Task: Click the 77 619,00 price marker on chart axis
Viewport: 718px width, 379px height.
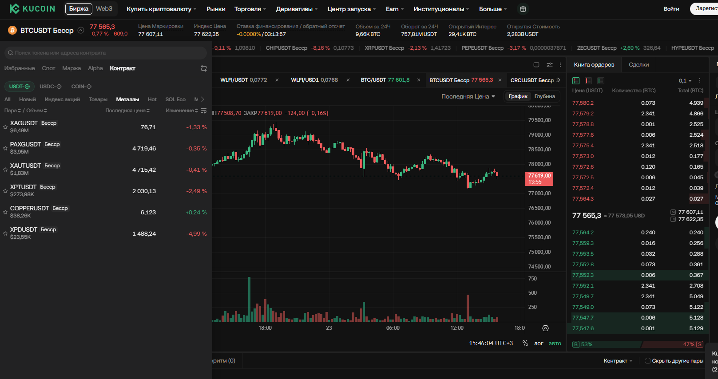Action: point(539,178)
